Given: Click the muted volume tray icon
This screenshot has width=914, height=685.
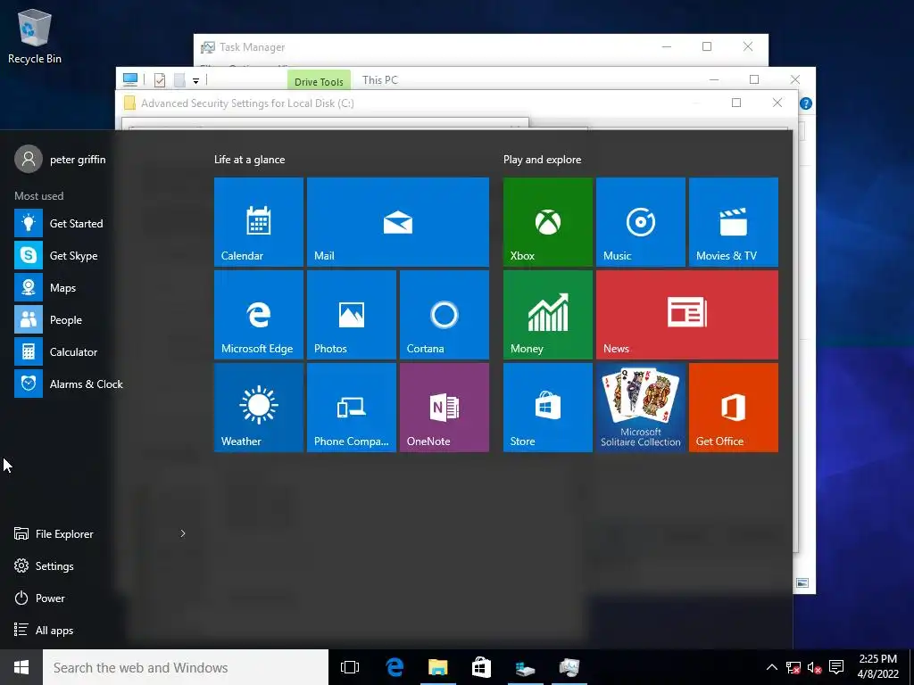Looking at the screenshot, I should pos(814,667).
